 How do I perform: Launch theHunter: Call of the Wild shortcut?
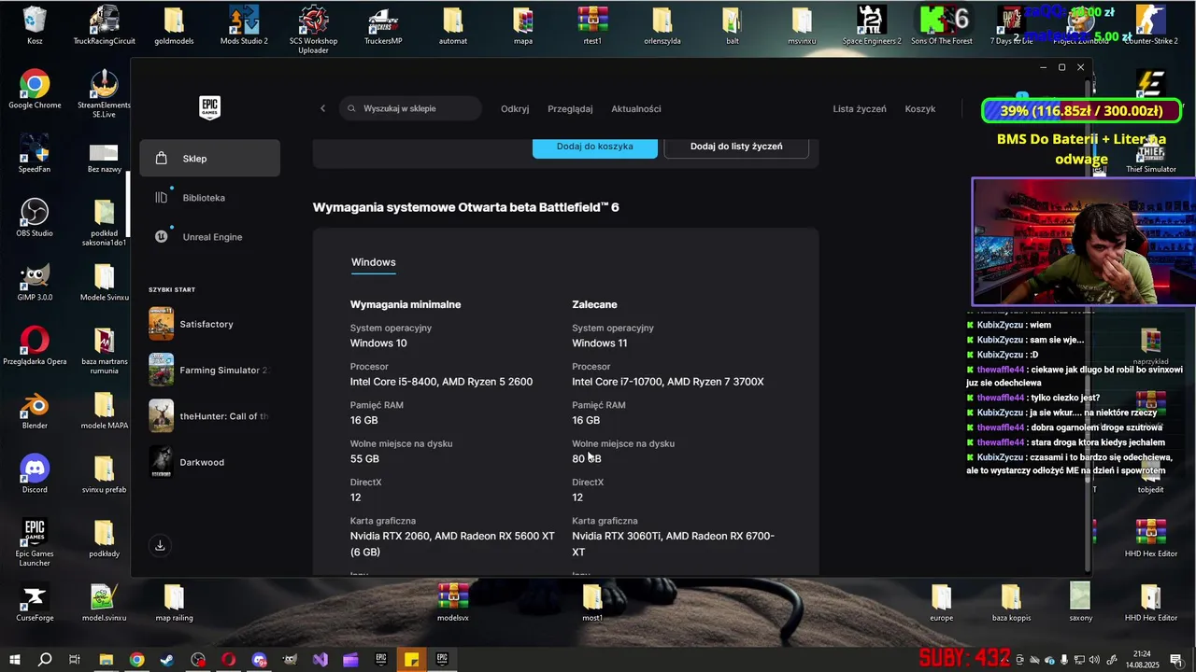point(210,416)
